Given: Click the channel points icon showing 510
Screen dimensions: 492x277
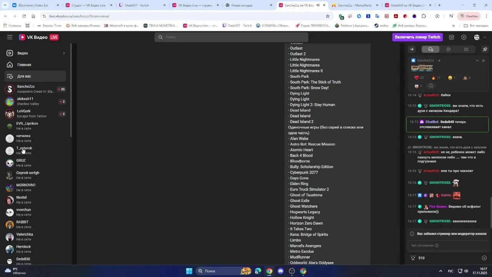Looking at the screenshot, I should [x=413, y=258].
